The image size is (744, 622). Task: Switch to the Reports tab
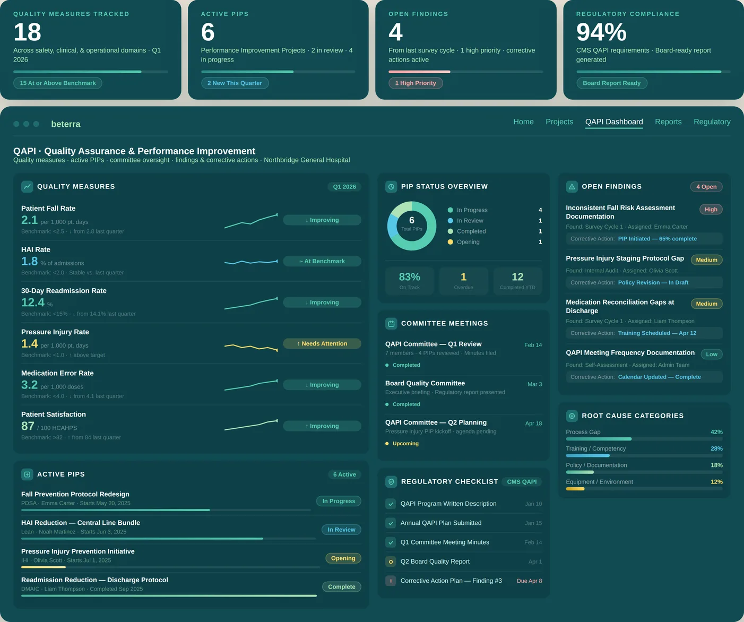(x=668, y=122)
